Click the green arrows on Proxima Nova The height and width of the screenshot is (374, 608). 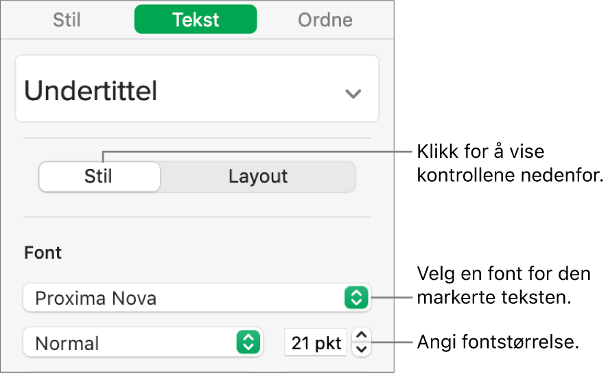[x=356, y=298]
